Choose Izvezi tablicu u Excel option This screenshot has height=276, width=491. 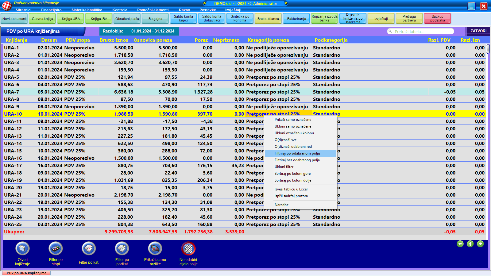tap(291, 189)
